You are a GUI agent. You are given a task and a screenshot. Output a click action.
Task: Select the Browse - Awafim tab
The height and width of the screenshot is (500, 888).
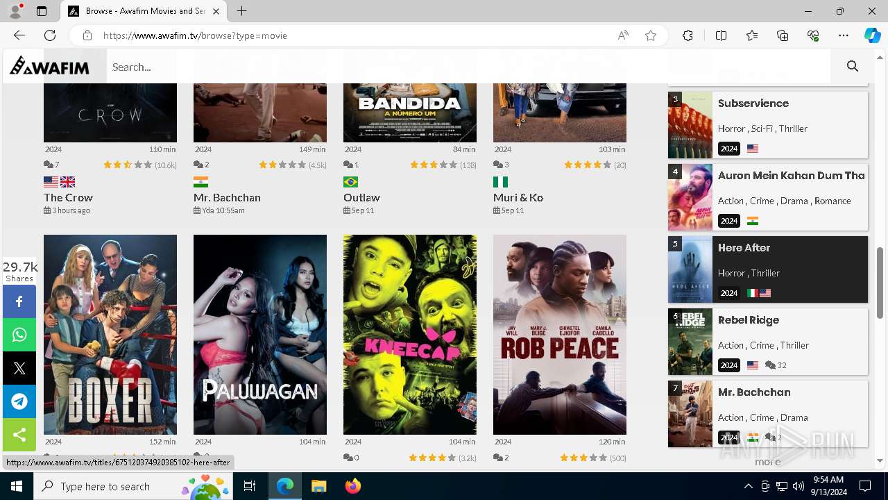(144, 11)
